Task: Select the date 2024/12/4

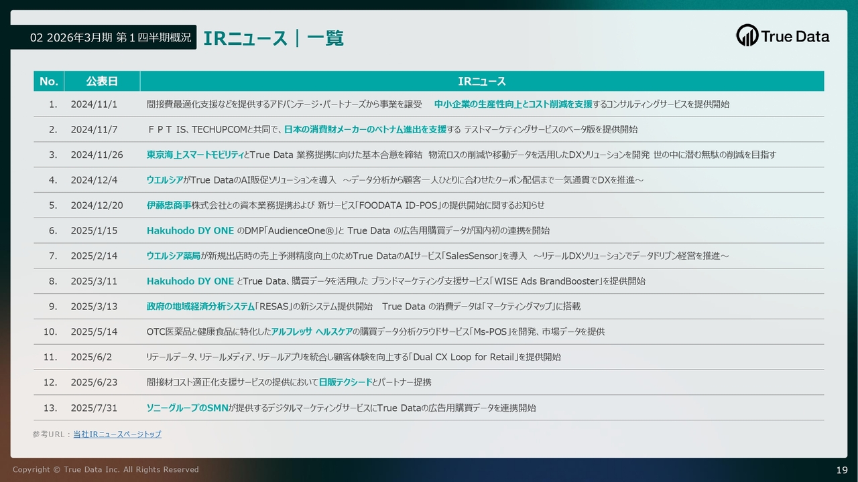Action: (x=94, y=180)
